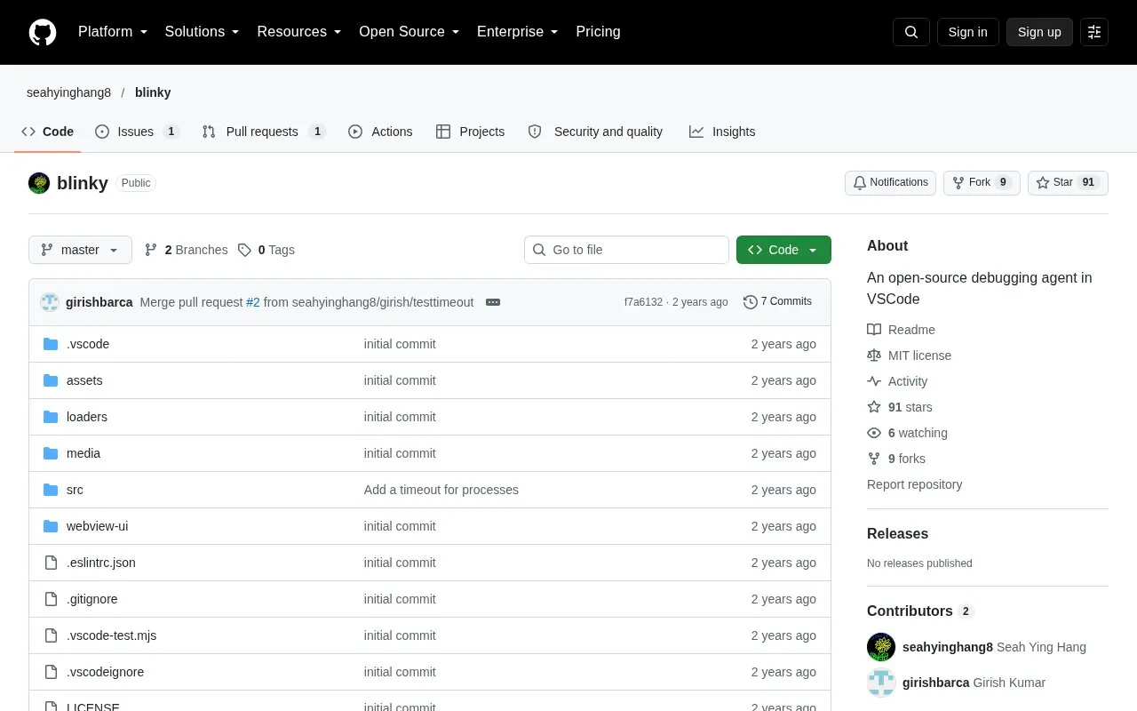This screenshot has height=711, width=1137.
Task: Fork the blinky repository
Action: (982, 183)
